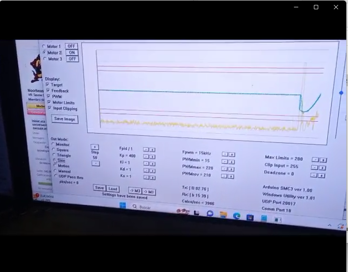
Task: Decrease Ki with the minus button
Action: (147, 163)
